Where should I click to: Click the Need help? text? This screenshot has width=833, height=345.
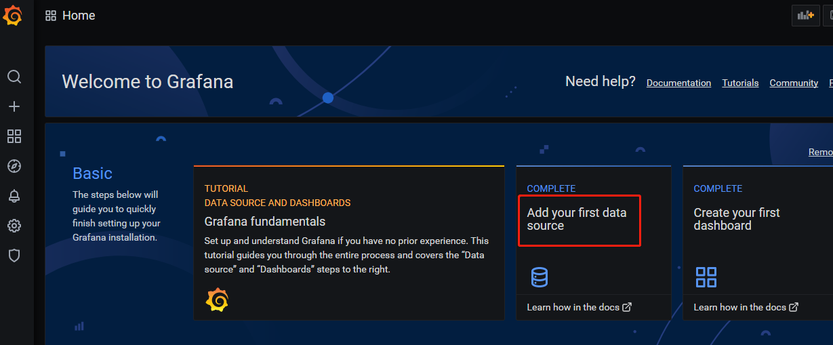601,81
